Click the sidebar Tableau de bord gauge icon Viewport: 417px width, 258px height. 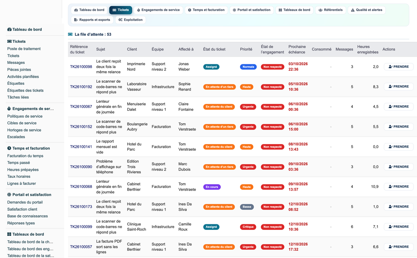[x=9, y=30]
